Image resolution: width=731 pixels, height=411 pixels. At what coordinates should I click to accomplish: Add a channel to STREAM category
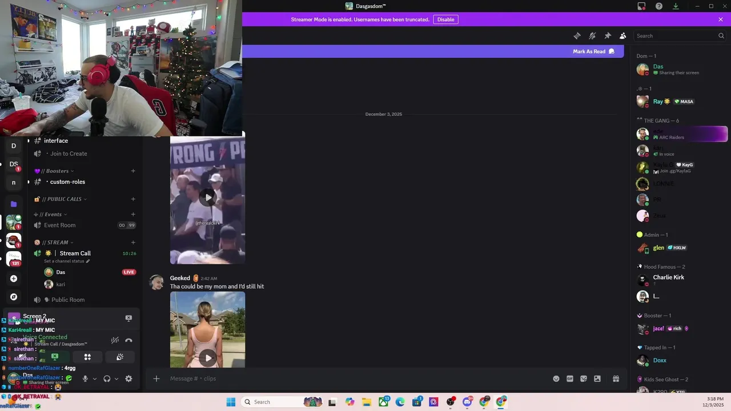pyautogui.click(x=133, y=243)
